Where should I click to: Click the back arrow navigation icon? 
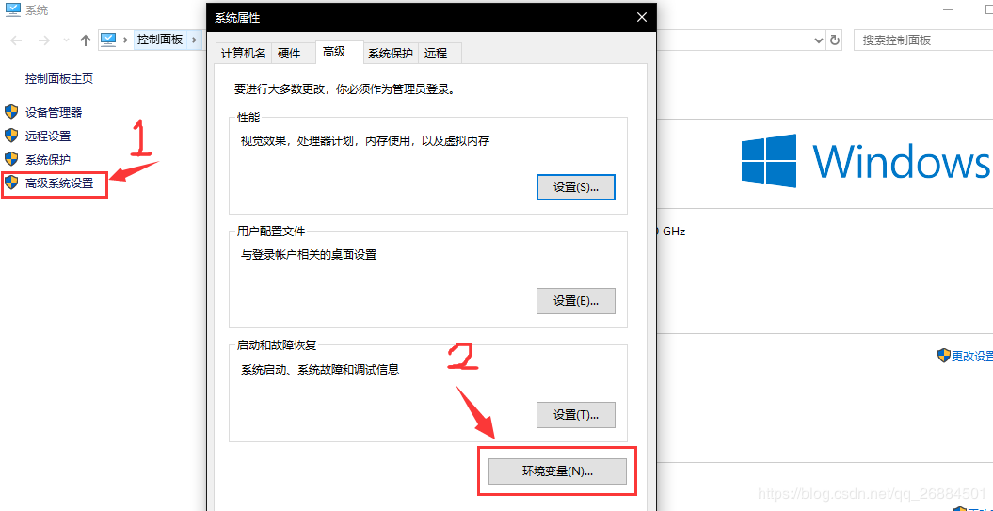click(x=18, y=40)
